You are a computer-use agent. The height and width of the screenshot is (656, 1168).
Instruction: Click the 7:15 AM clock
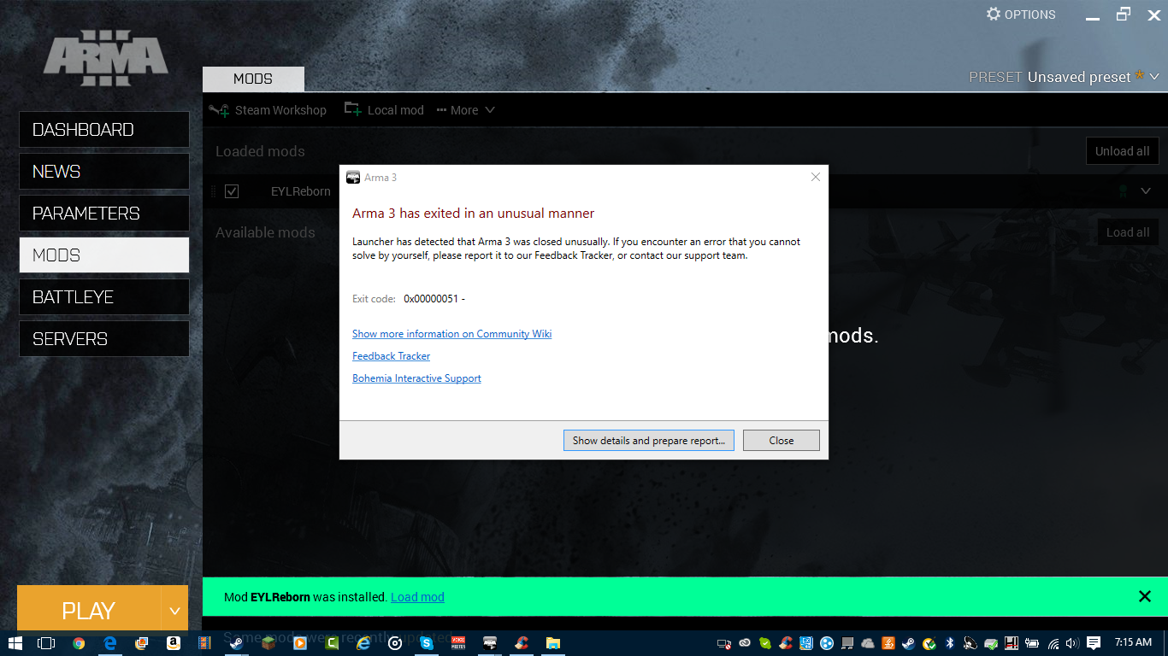coord(1133,642)
